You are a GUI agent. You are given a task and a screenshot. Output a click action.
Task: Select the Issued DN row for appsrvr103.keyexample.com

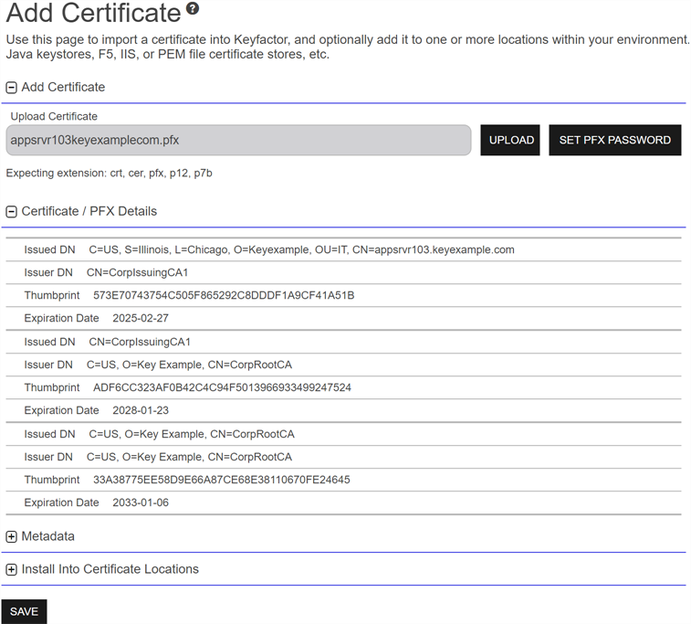coord(301,249)
